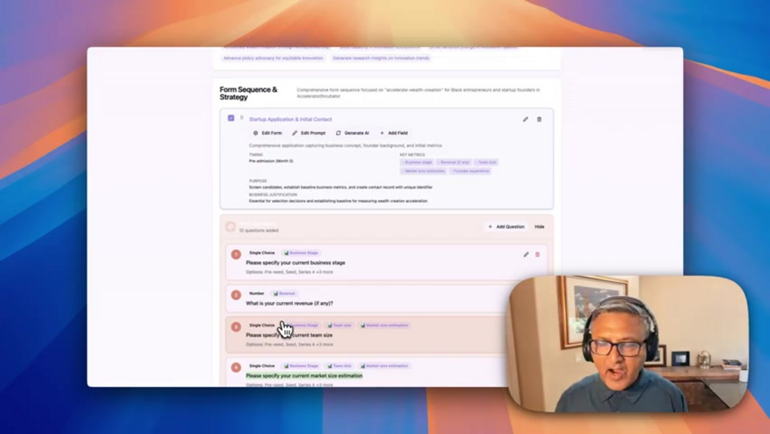
Task: Click red trash icon on question 1
Action: click(538, 254)
